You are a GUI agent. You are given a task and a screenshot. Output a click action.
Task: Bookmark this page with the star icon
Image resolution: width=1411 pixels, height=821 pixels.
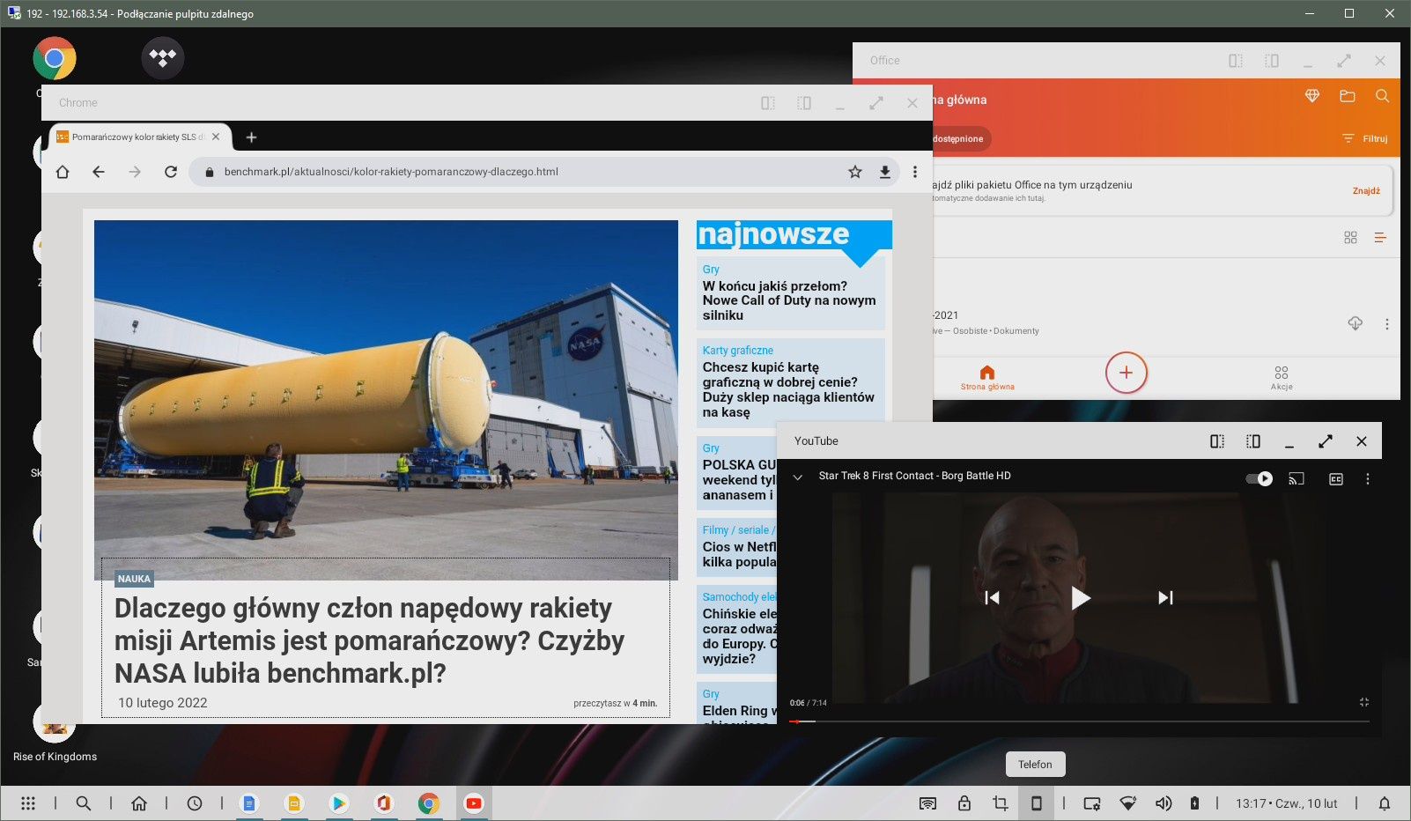pos(855,172)
